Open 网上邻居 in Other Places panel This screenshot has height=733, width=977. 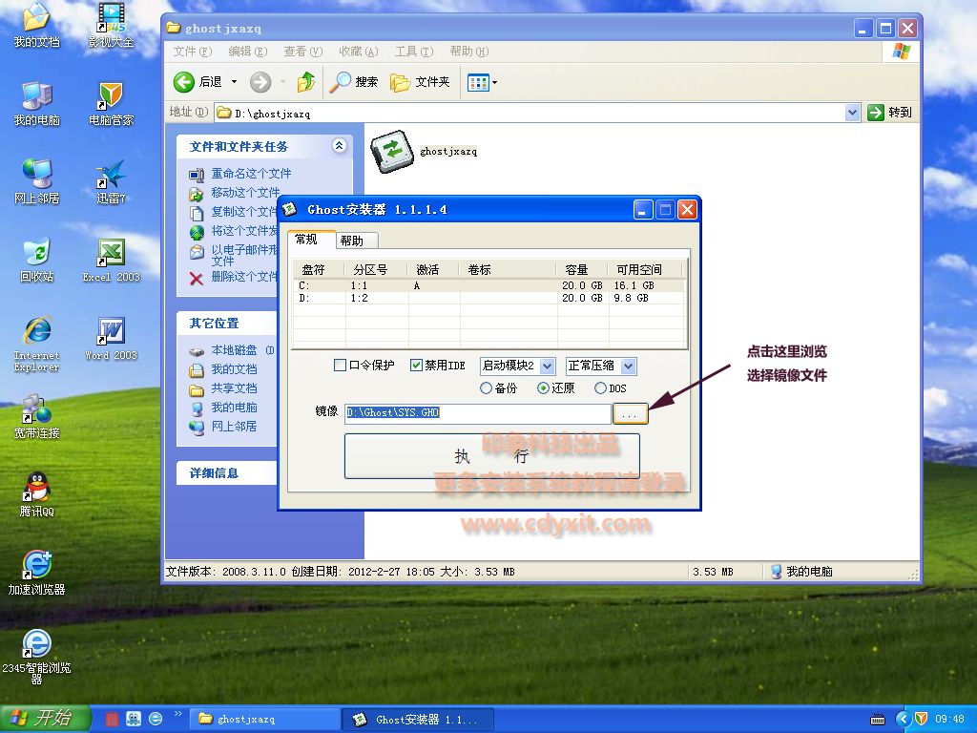point(234,427)
